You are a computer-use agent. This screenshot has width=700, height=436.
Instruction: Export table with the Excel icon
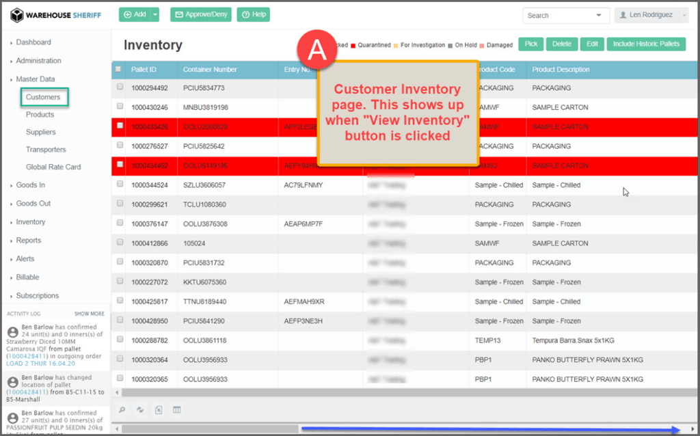[159, 410]
